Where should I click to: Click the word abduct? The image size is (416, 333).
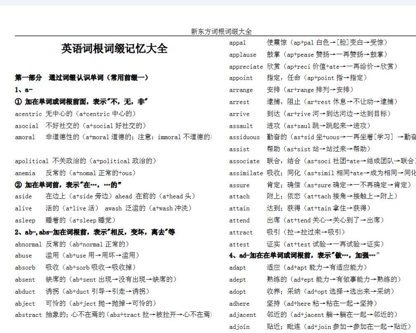pos(25,292)
